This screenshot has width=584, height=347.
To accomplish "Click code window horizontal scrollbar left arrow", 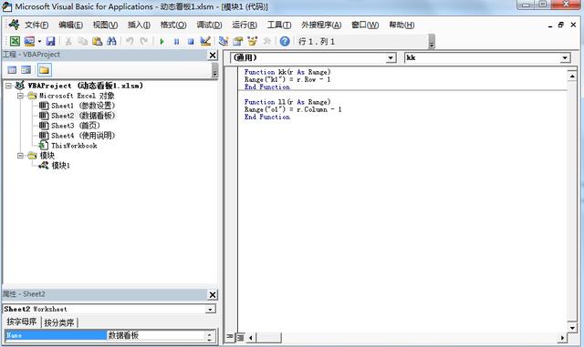I will (251, 338).
